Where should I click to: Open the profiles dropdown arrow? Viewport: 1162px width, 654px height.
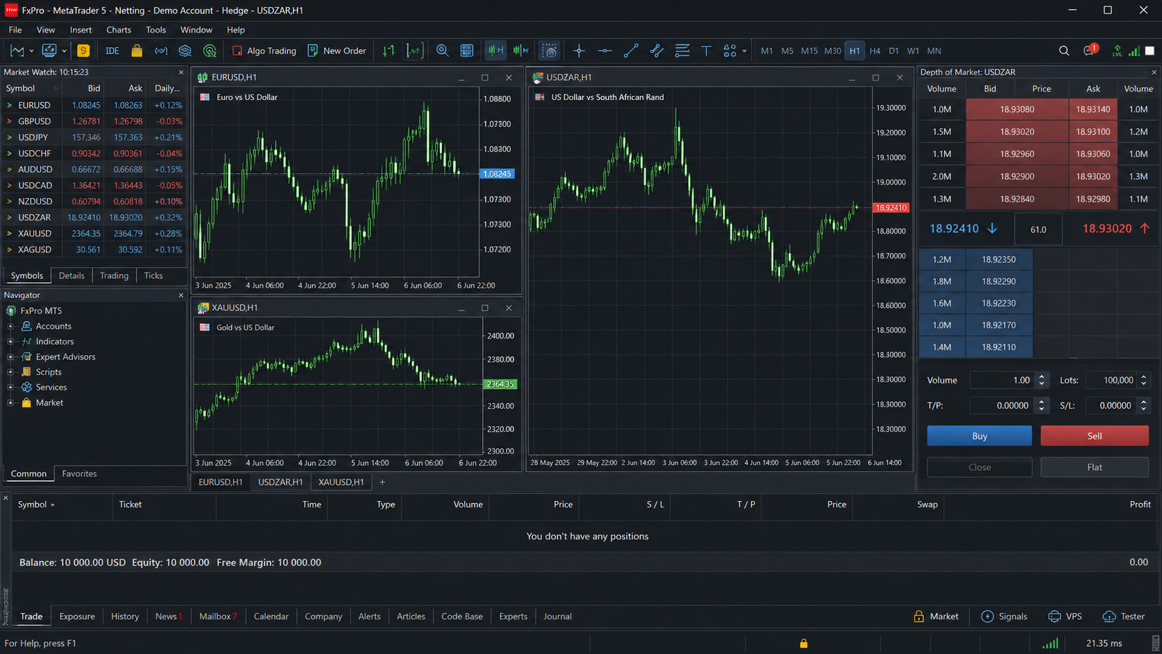tap(63, 51)
